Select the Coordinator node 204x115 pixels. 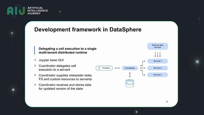click(x=130, y=68)
